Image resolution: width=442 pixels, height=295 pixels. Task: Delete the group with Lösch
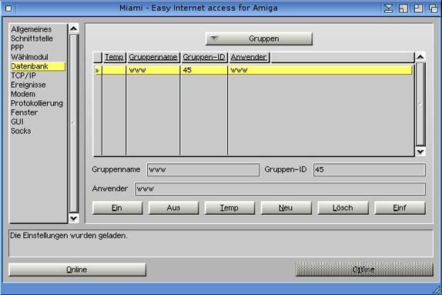(343, 208)
